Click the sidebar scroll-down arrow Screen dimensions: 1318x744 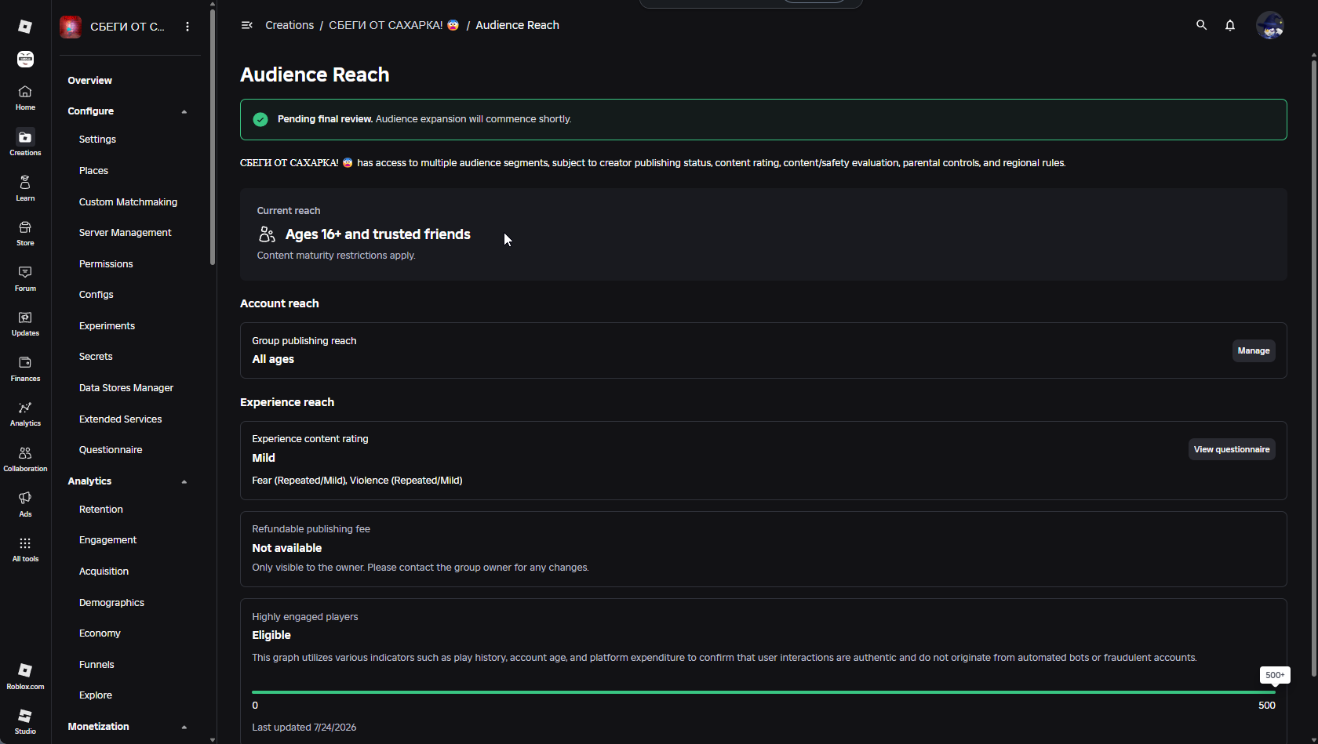[x=213, y=739]
